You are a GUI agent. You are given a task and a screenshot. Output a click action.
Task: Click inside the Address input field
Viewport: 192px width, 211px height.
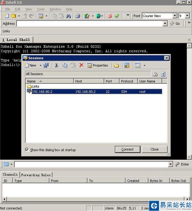pyautogui.click(x=90, y=23)
